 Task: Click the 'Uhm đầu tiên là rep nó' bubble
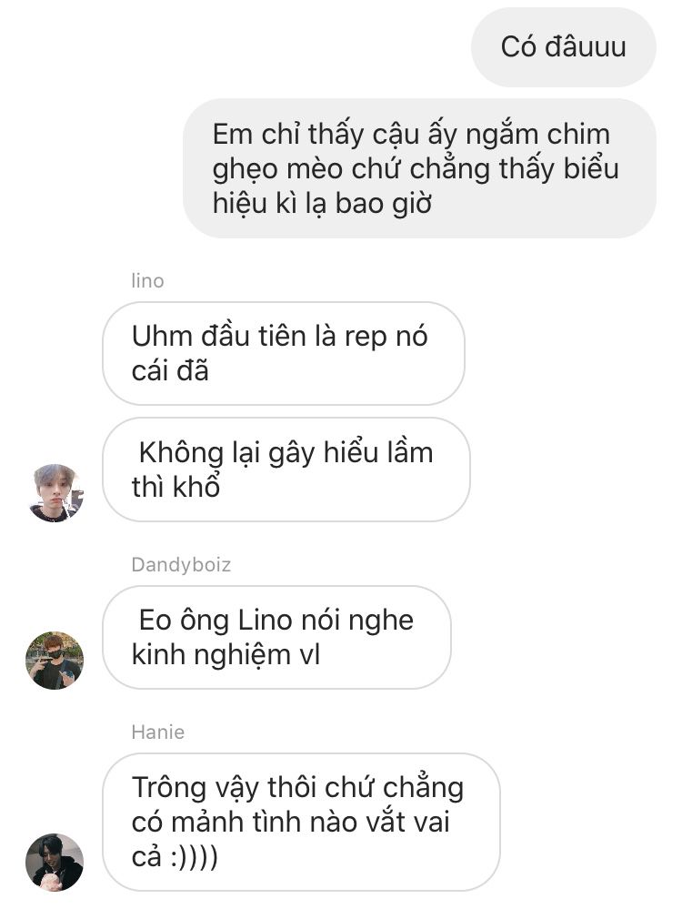(284, 353)
